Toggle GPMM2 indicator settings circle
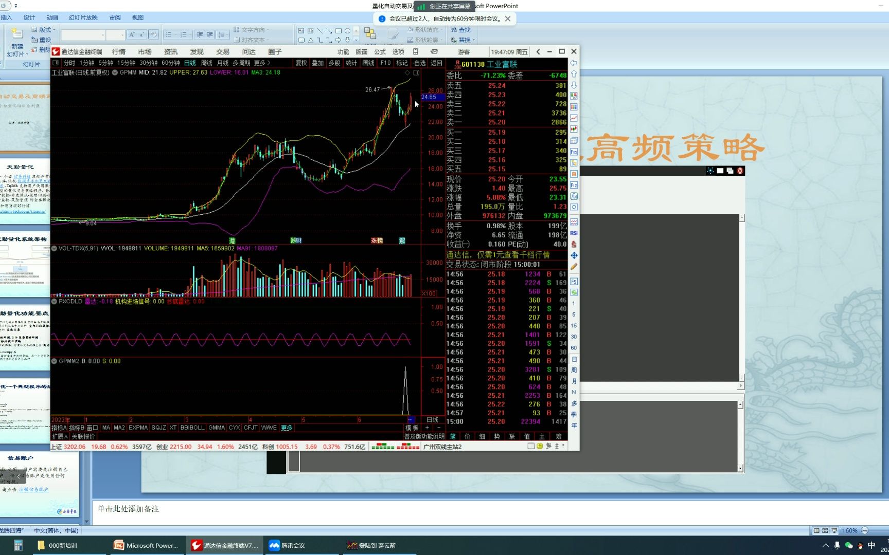 [54, 361]
